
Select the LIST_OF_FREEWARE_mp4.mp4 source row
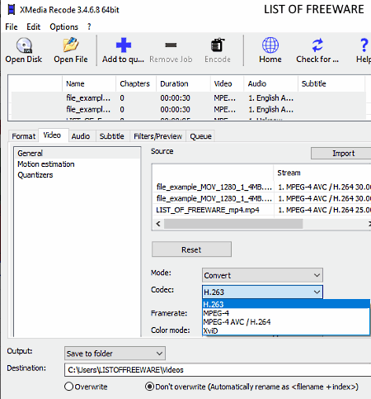pos(261,210)
